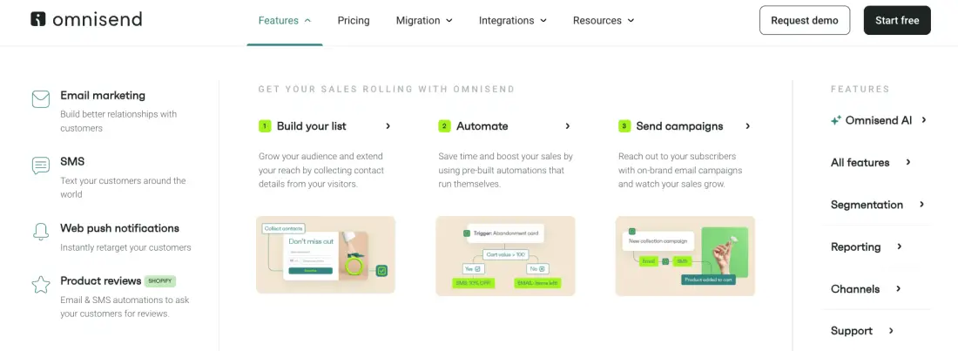Click the Omnisend AI sparkle icon
The height and width of the screenshot is (351, 958).
[x=836, y=121]
